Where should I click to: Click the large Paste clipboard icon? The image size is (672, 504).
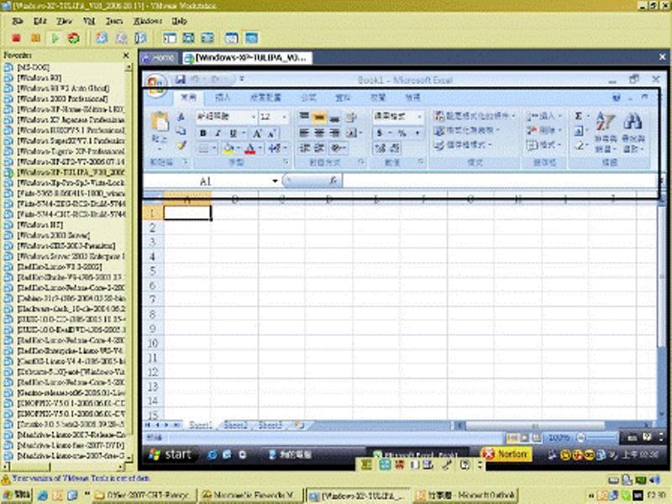[x=160, y=122]
